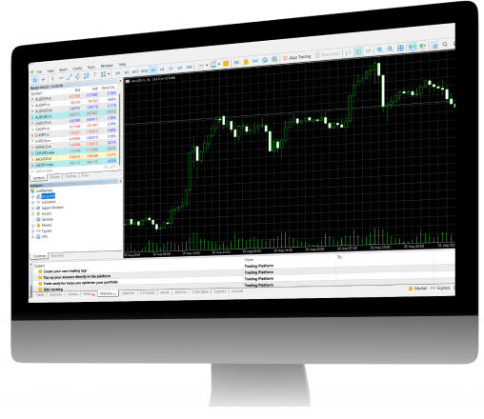Switch to the Calendar tab in Toolbox
The height and width of the screenshot is (419, 484).
128,292
